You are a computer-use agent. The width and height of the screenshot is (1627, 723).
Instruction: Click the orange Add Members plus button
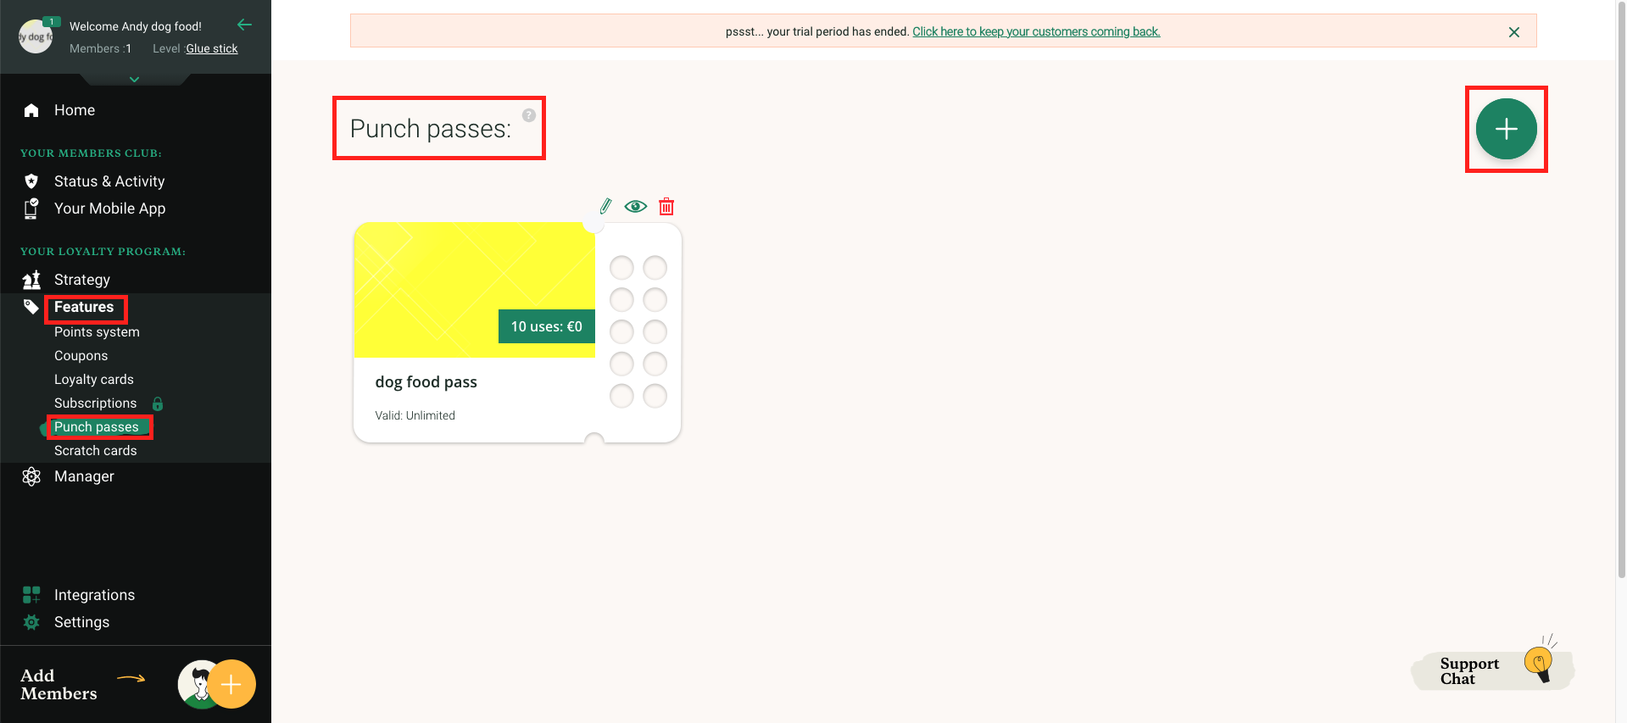[x=231, y=684]
